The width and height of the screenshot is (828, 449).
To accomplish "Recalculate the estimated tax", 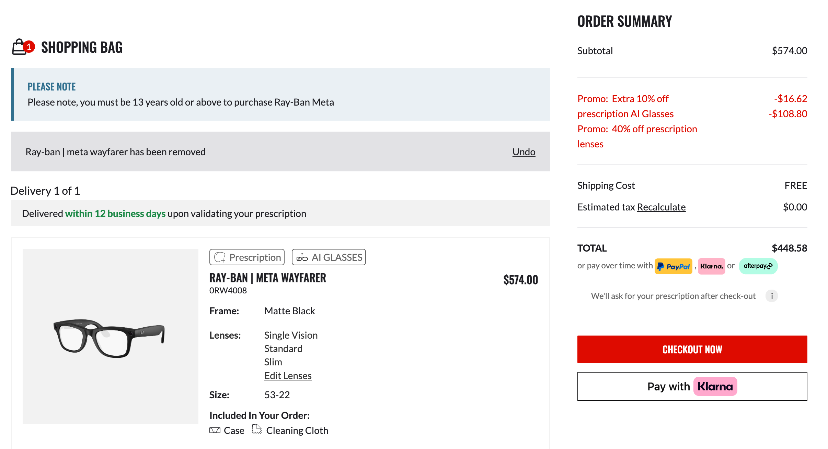I will [x=661, y=207].
